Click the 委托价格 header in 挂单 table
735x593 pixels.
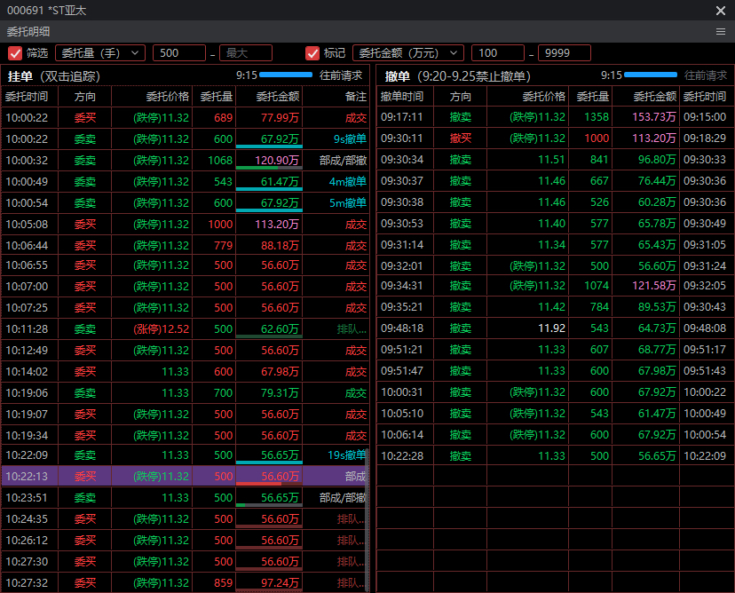pyautogui.click(x=168, y=97)
